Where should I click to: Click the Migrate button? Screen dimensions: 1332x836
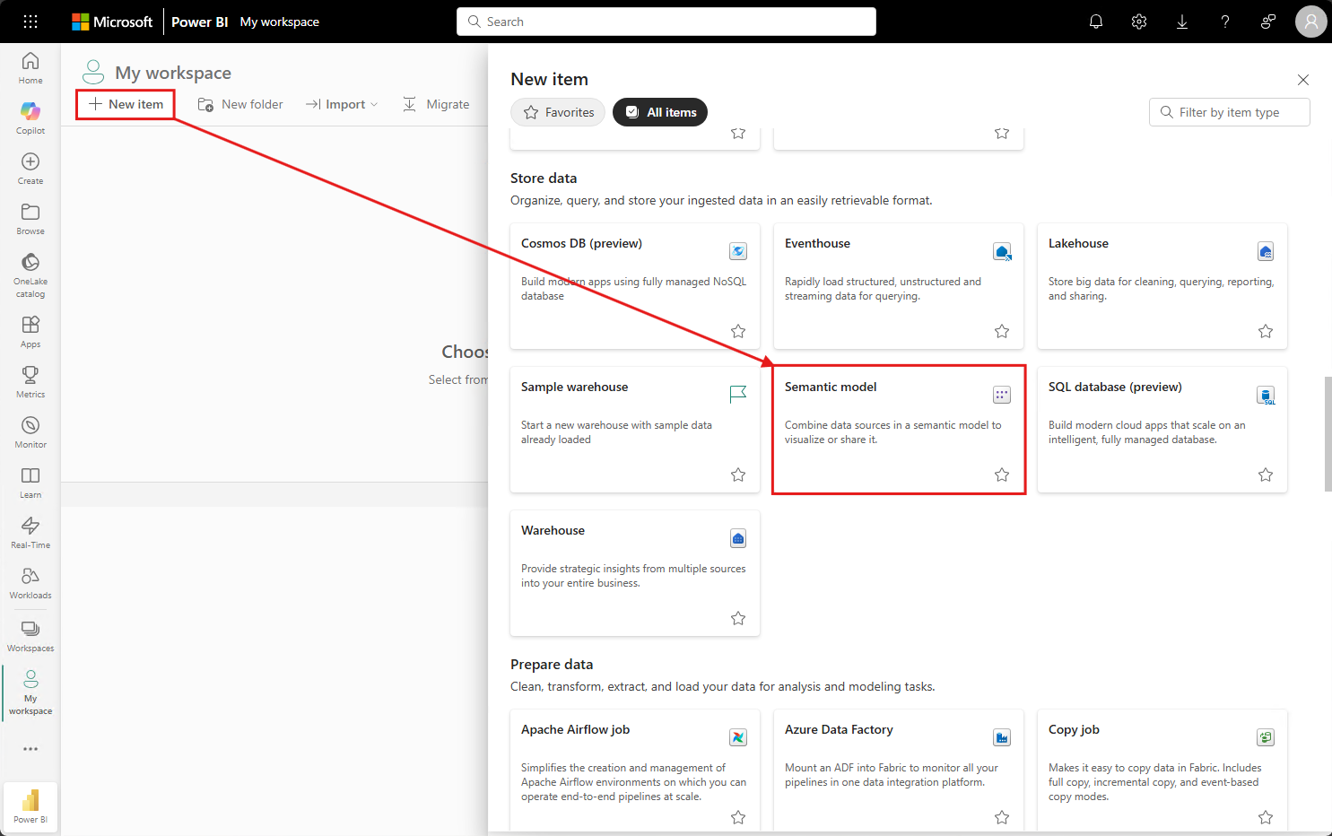tap(437, 104)
